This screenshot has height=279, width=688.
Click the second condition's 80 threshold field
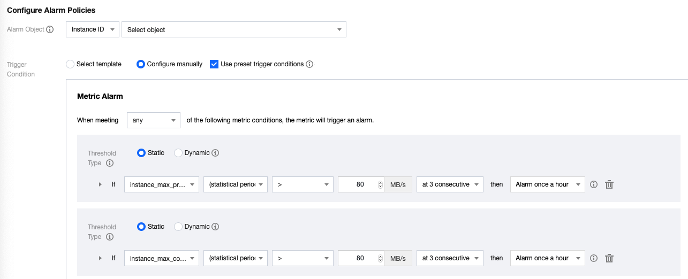point(358,258)
